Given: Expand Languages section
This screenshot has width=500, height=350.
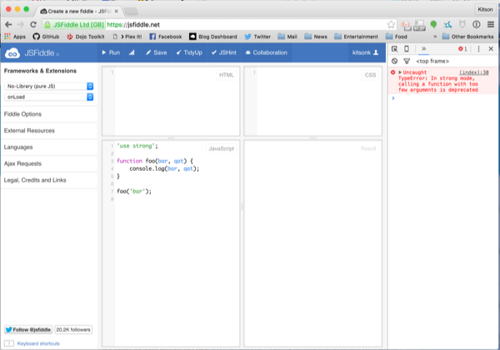Looking at the screenshot, I should point(18,147).
